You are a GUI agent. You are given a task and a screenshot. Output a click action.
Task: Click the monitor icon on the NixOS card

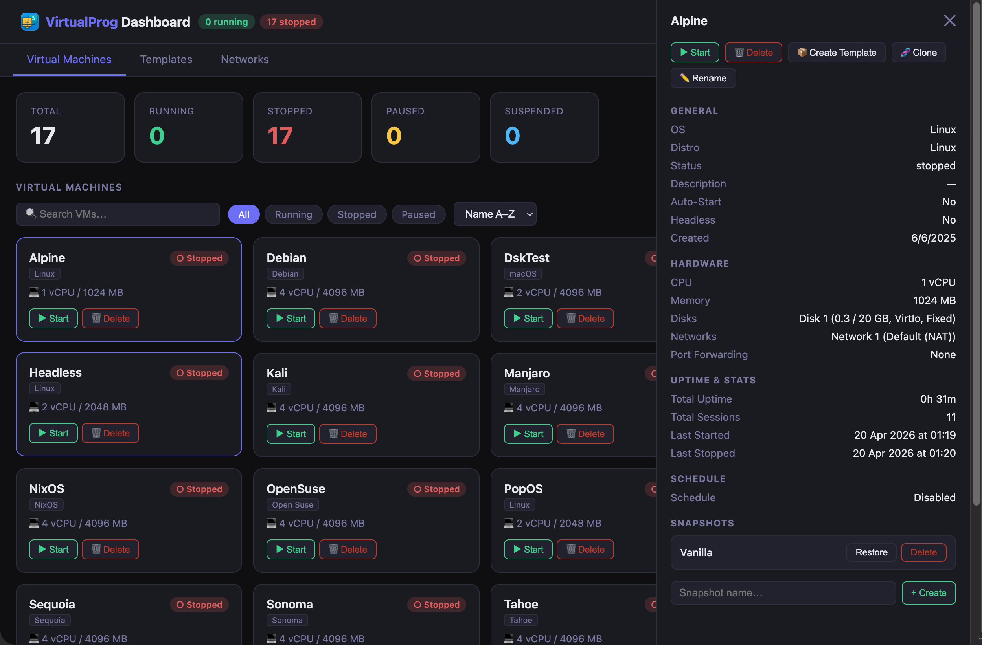[x=34, y=523]
